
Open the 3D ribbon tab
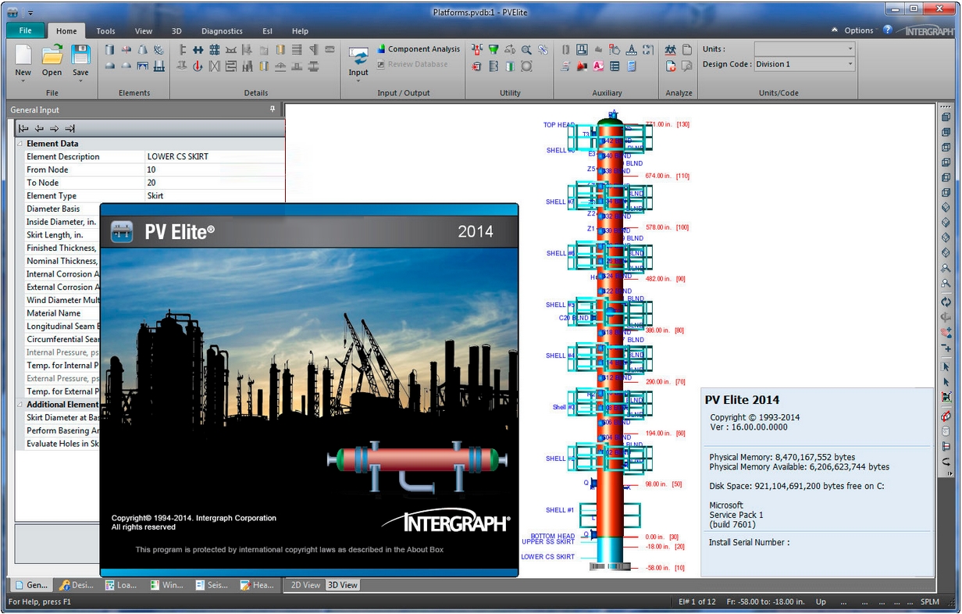[x=176, y=31]
